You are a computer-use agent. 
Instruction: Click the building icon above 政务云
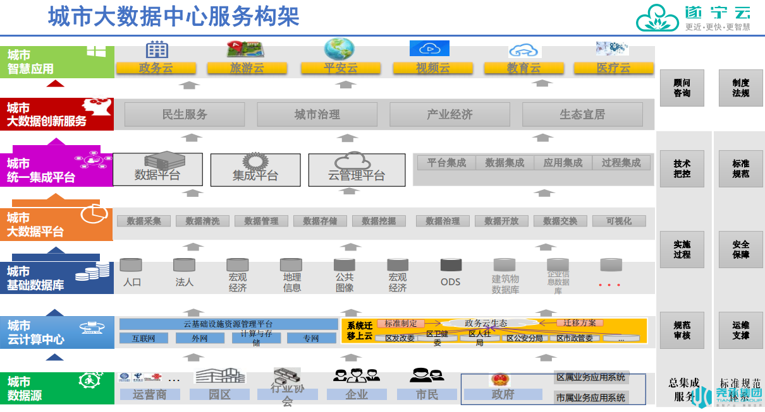(x=157, y=49)
